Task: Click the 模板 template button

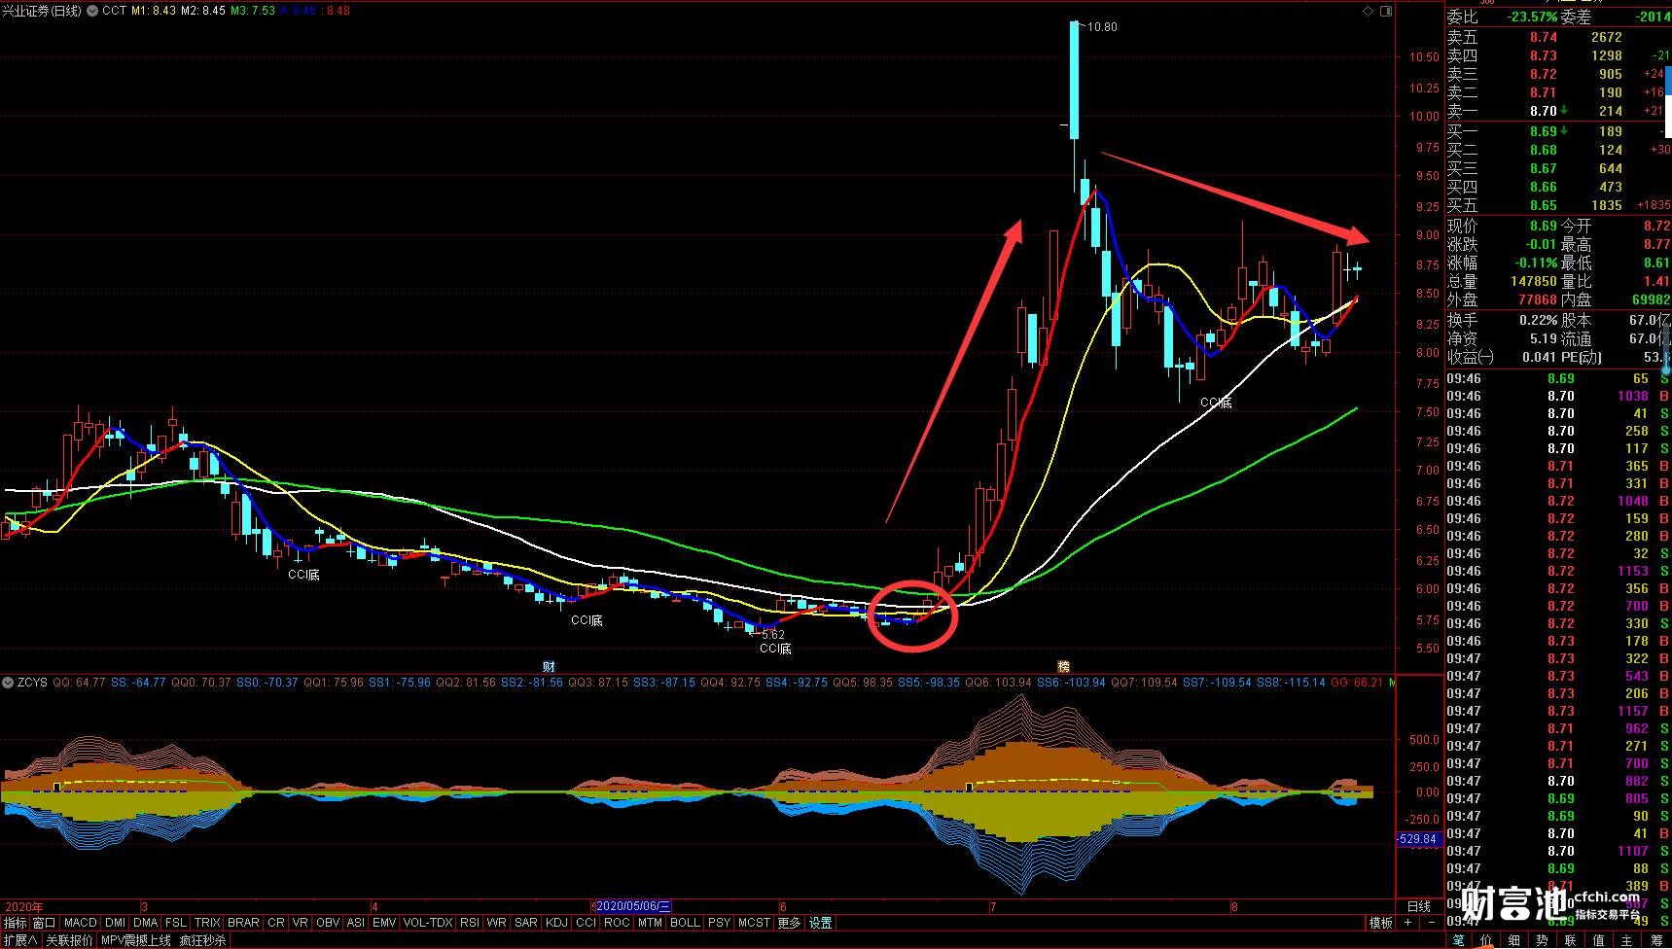Action: (x=1380, y=923)
